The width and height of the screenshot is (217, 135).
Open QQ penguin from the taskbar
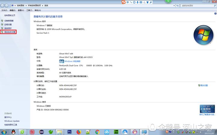[14, 132]
